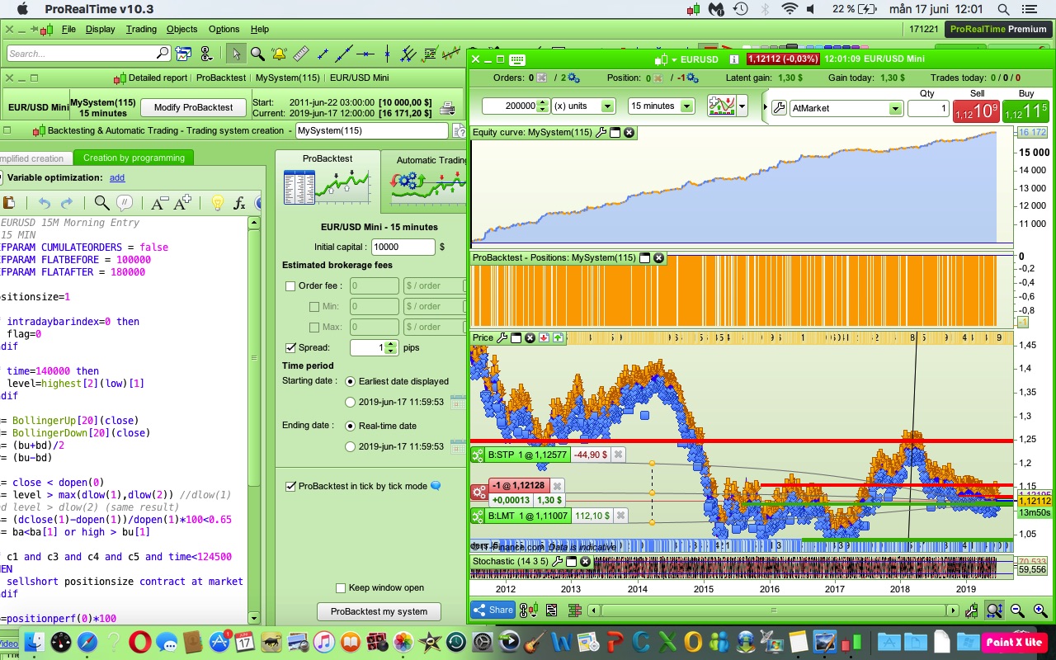This screenshot has height=660, width=1056.
Task: Choose the vertical line drawing tool
Action: 386,54
